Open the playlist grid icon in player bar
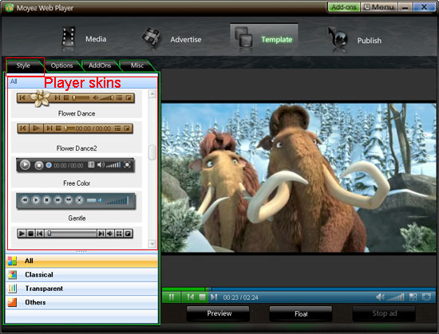439x334 pixels. [x=413, y=297]
